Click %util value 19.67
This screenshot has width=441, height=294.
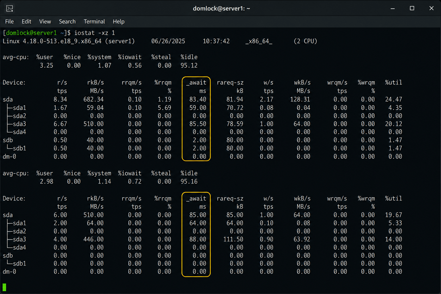coord(394,215)
